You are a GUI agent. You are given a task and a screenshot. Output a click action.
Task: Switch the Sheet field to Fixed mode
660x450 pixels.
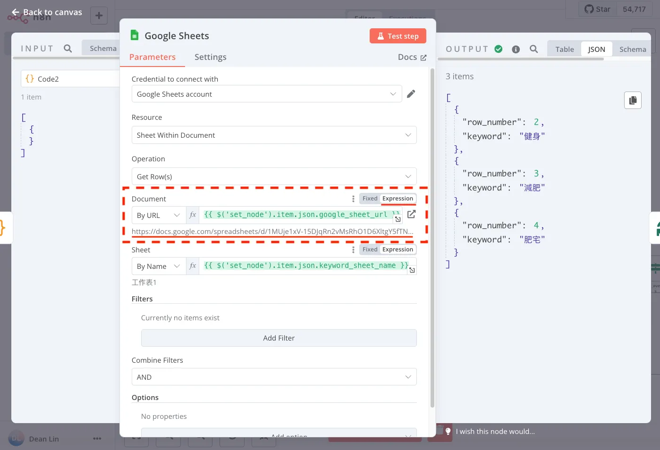[370, 250]
